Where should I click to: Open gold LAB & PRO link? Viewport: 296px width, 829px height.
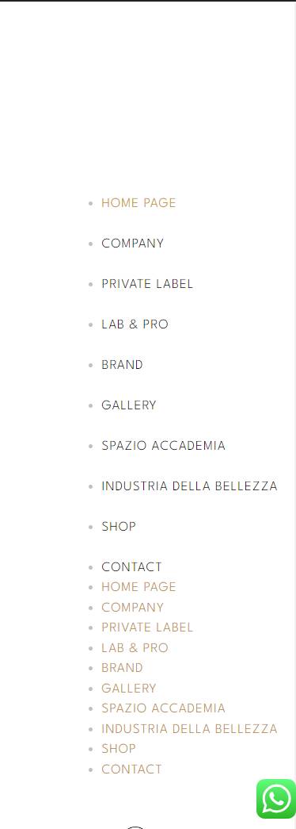[135, 647]
